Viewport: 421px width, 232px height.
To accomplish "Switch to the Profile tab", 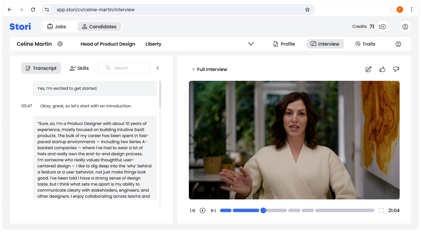I will point(284,44).
